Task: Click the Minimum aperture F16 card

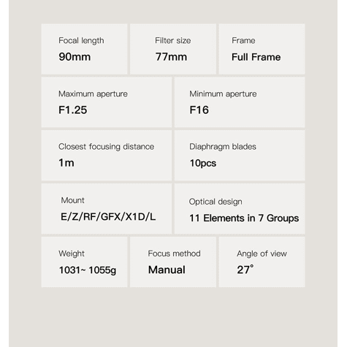Action: tap(240, 102)
